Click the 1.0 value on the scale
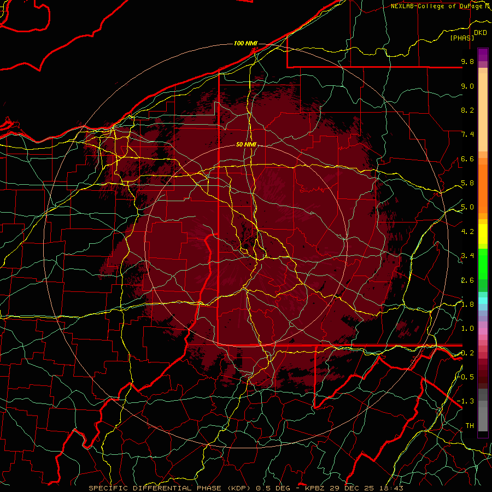 [x=467, y=329]
